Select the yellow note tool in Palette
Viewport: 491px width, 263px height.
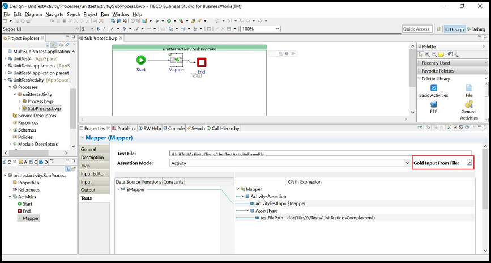click(441, 54)
